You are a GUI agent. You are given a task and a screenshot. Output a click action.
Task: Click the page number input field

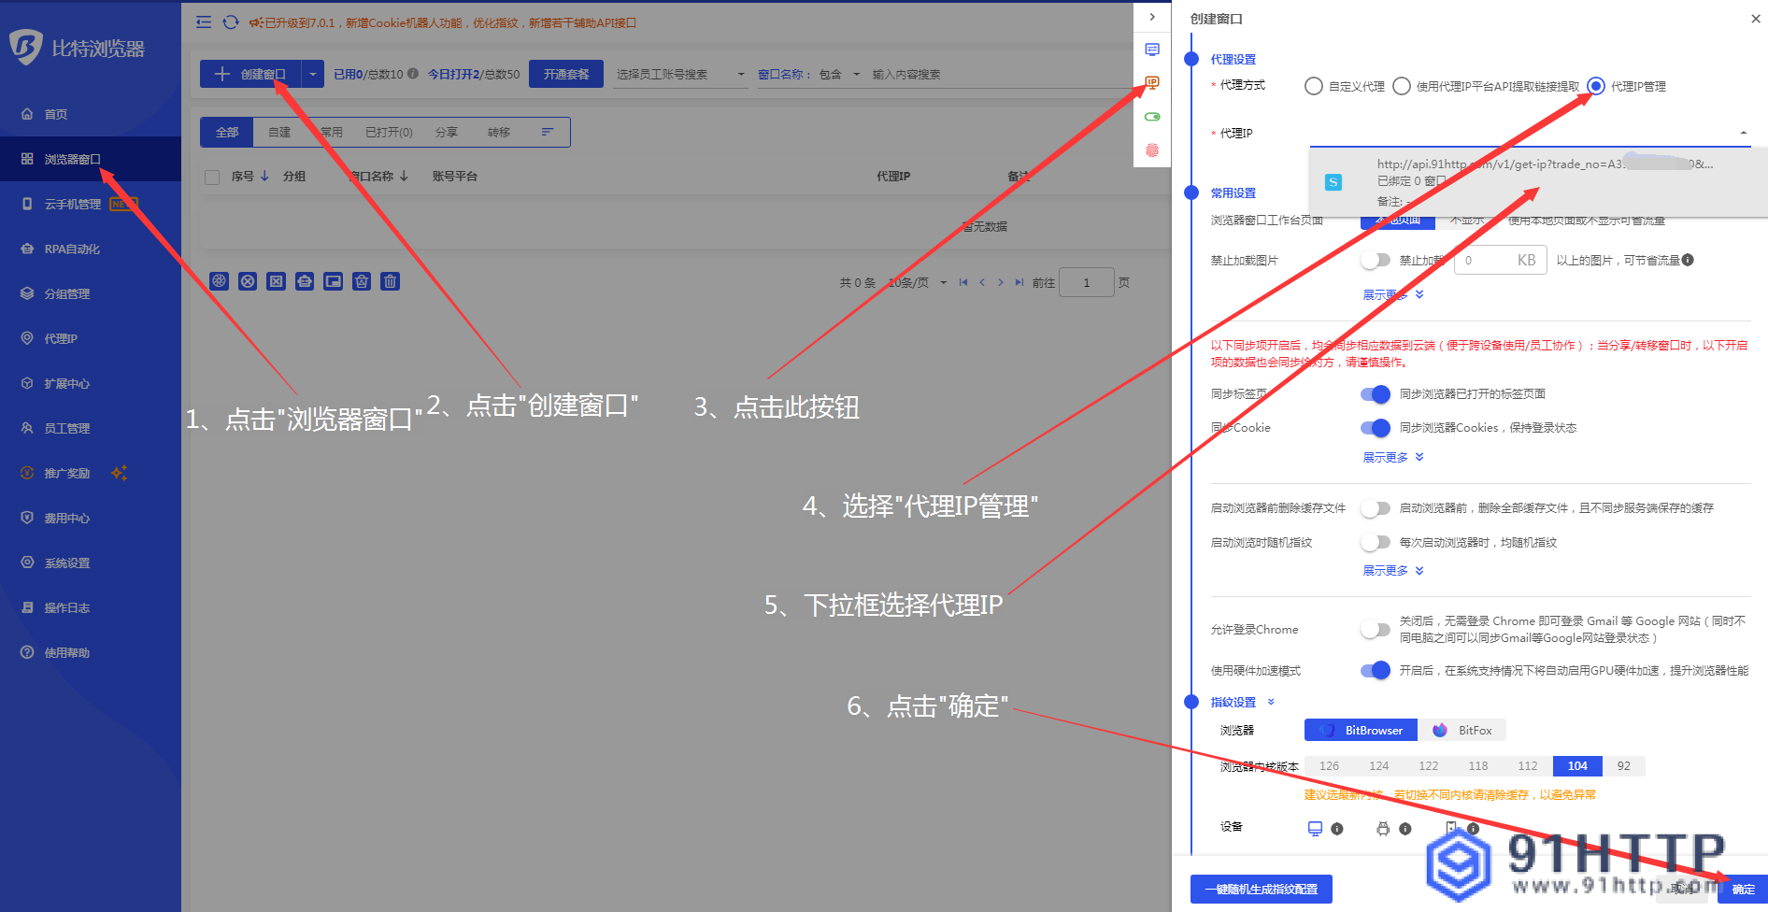click(1087, 282)
